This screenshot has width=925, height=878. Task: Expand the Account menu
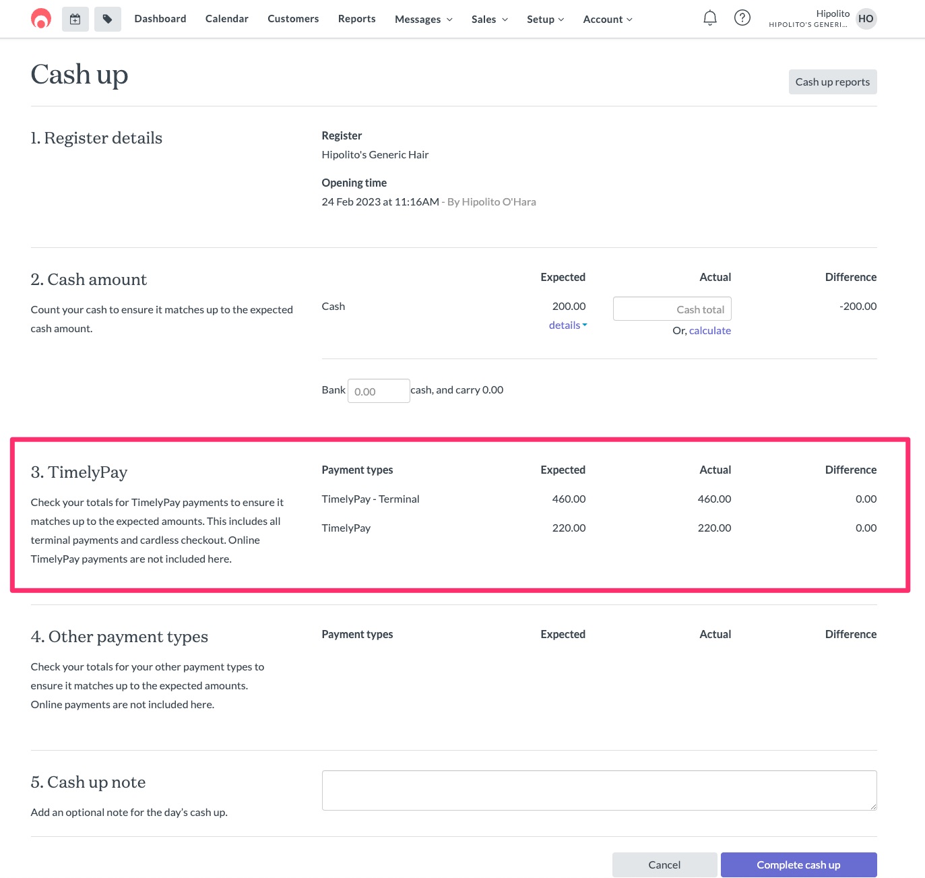[x=608, y=20]
